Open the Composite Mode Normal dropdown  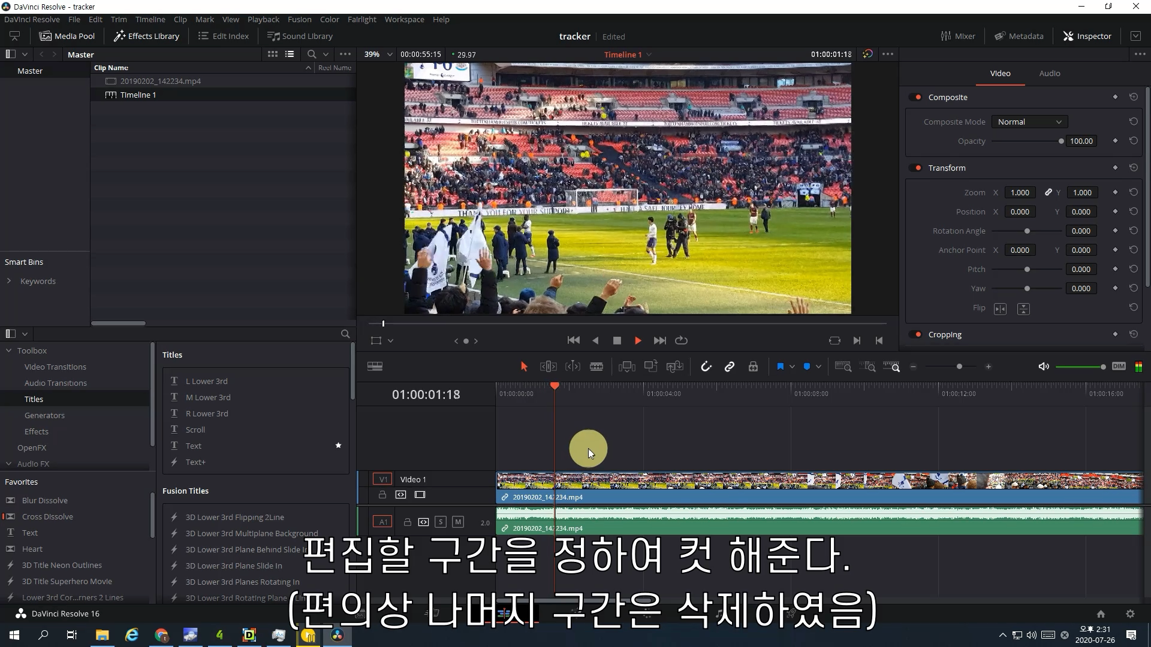(x=1029, y=122)
